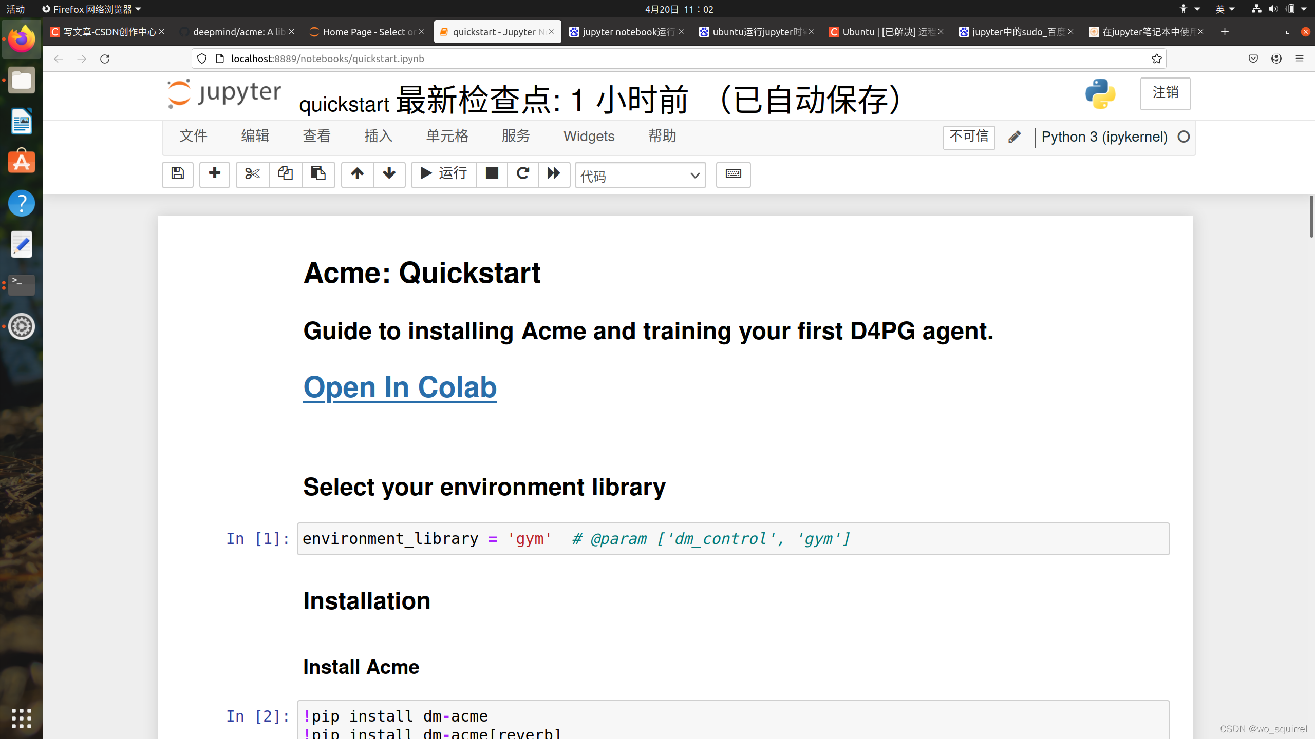Screen dimensions: 1315x739
Task: Open Settings gear in the dock
Action: tap(22, 326)
